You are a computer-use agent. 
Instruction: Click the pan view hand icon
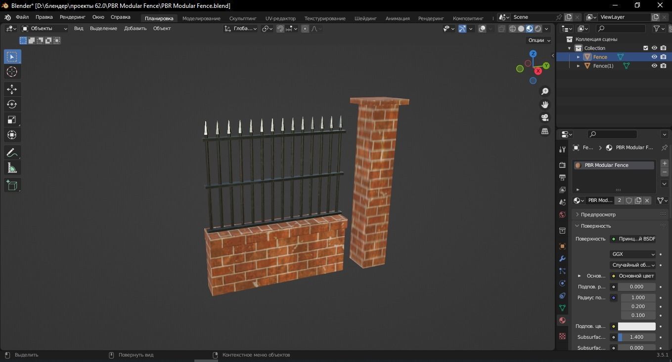click(545, 105)
